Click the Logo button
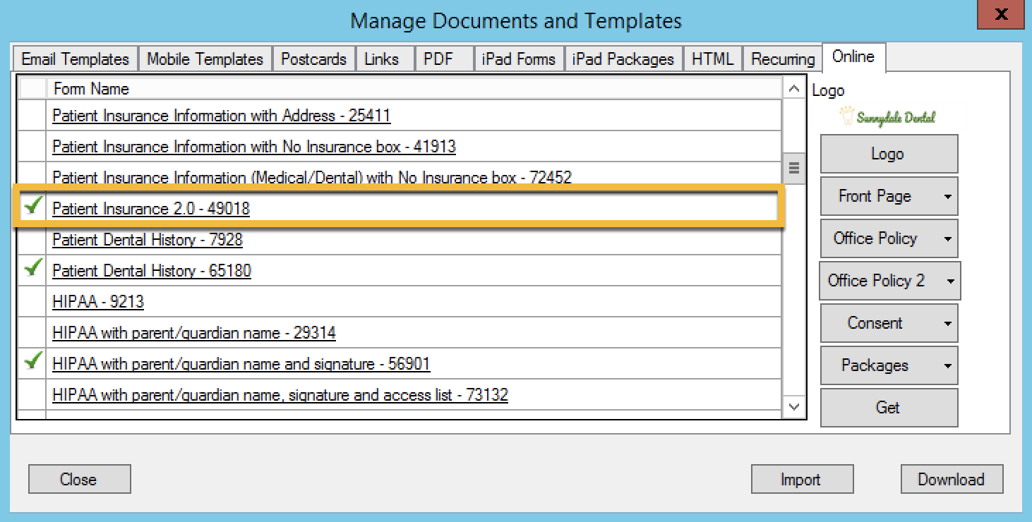 pos(889,154)
